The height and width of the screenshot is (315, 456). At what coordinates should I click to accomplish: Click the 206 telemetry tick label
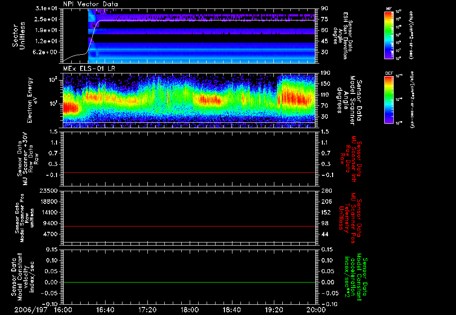pos(326,202)
